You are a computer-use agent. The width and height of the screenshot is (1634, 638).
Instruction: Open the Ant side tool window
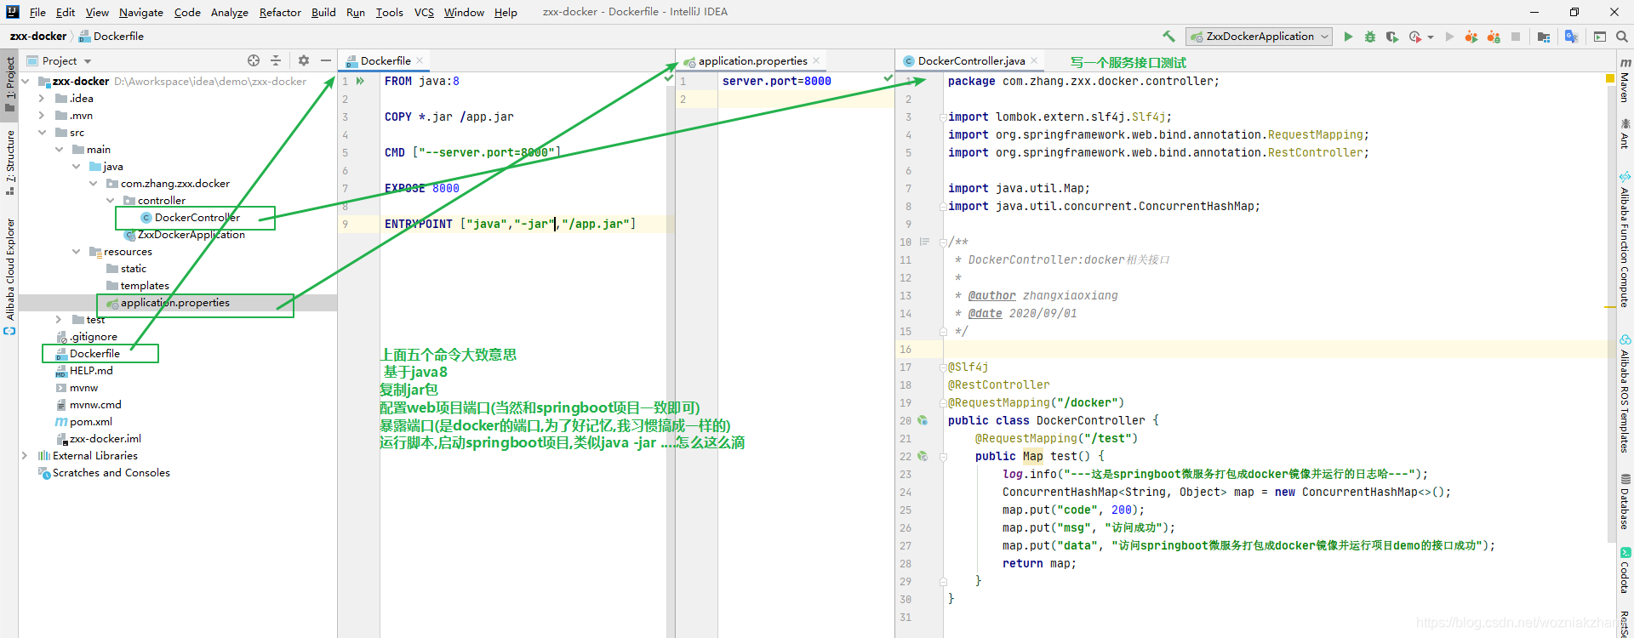pos(1625,134)
